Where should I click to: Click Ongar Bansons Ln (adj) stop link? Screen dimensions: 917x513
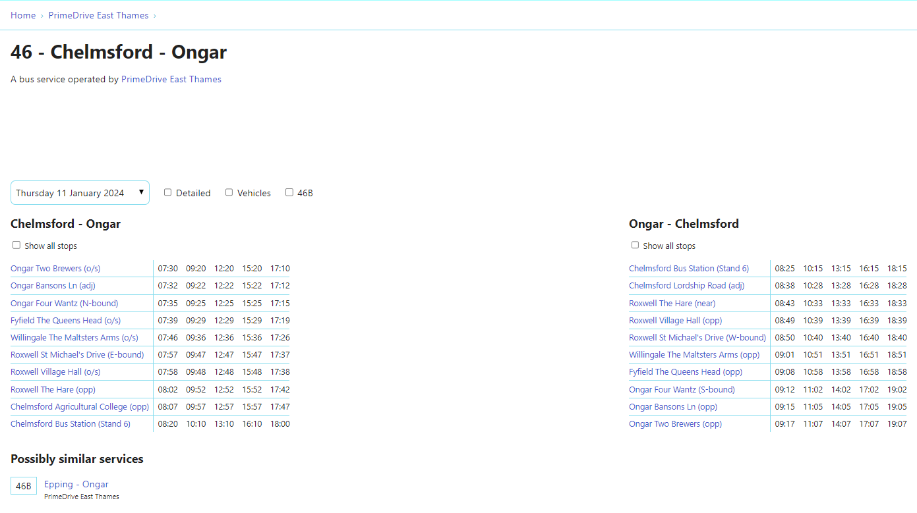click(x=53, y=286)
